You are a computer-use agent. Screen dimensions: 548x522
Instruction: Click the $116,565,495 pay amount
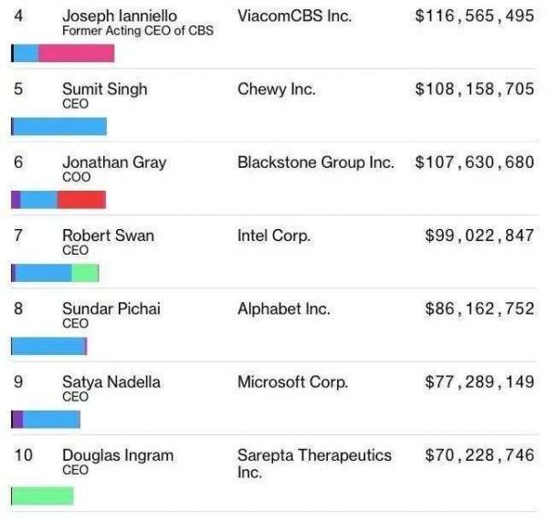475,16
